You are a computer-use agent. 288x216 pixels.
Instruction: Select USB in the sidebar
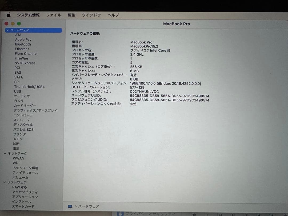(x=17, y=91)
